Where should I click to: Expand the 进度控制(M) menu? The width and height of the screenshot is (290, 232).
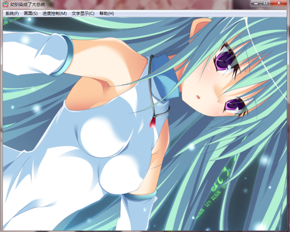[x=54, y=14]
